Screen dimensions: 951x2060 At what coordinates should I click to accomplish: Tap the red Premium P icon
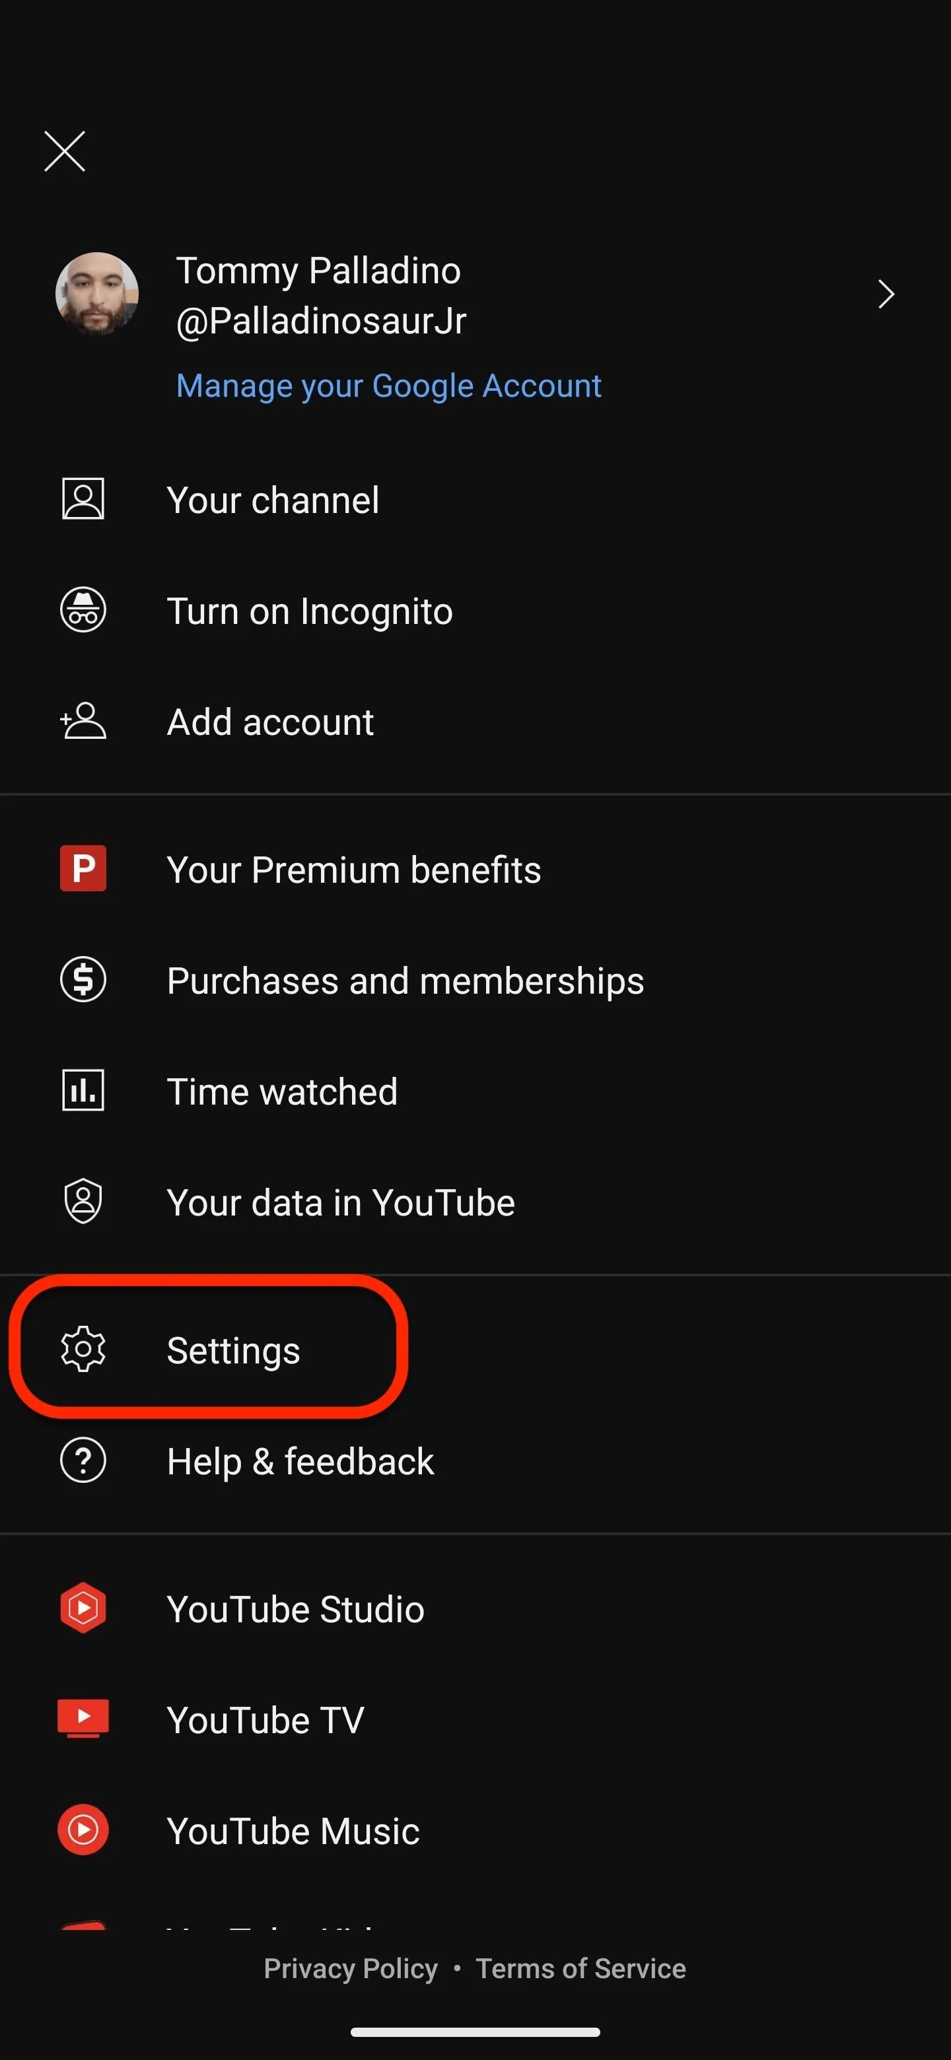pyautogui.click(x=83, y=868)
